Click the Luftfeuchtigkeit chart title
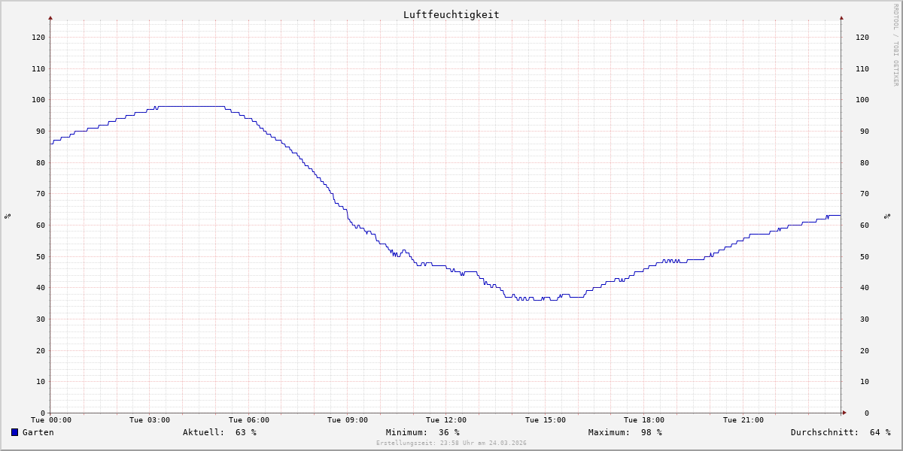Image resolution: width=903 pixels, height=451 pixels. [x=451, y=14]
